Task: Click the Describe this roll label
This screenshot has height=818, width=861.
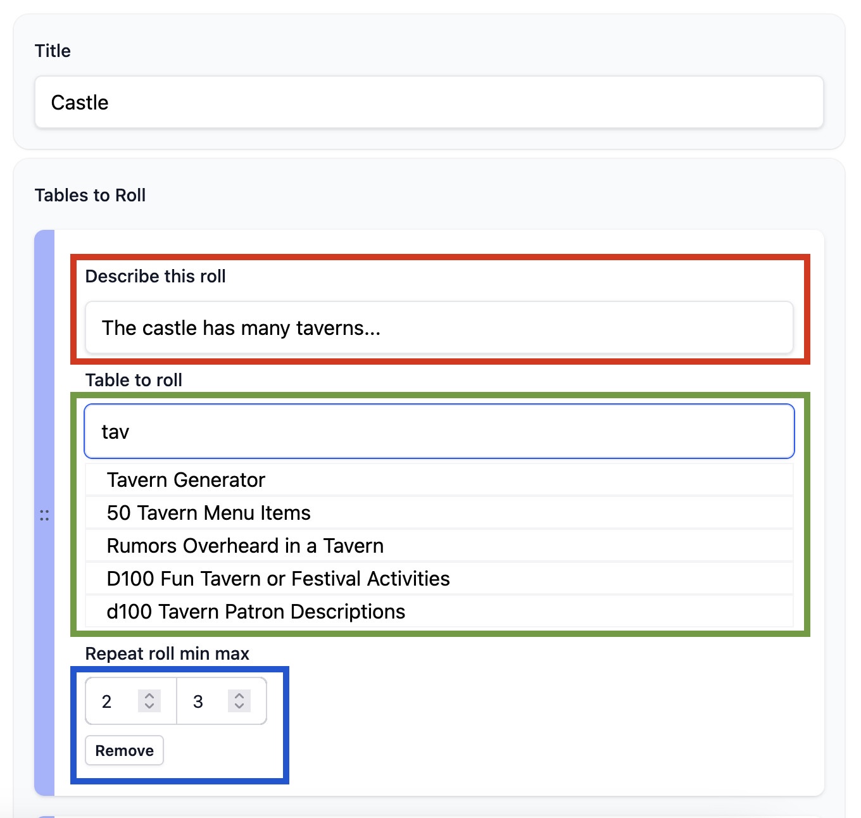Action: click(x=155, y=276)
